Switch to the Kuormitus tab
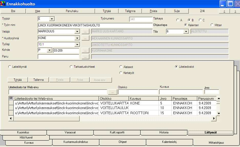 pos(23,132)
